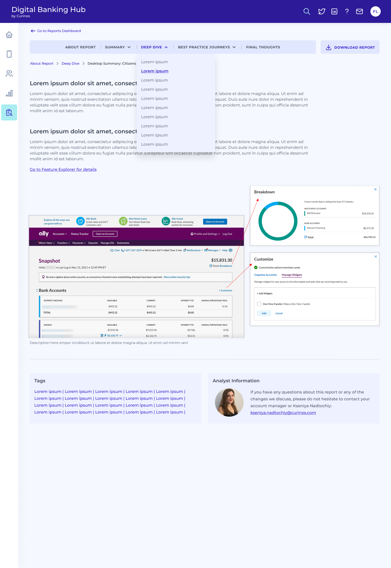Viewport: 391px width, 568px height.
Task: Switch to Organize Accounts tab
Action: [x=265, y=275]
